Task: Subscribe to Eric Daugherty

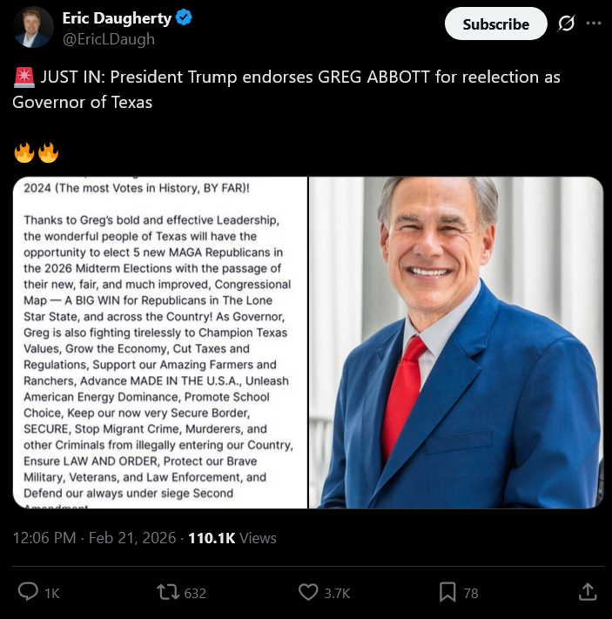Action: (x=496, y=24)
